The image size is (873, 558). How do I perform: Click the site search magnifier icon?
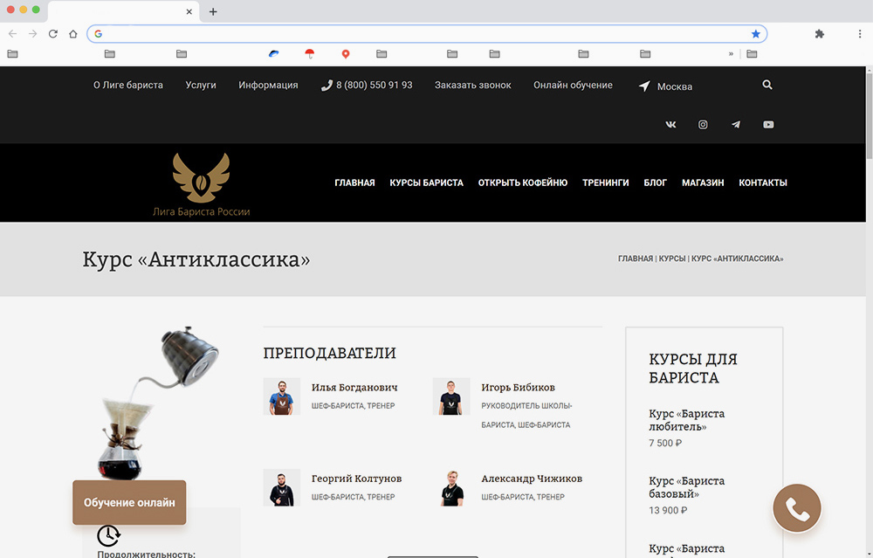coord(767,85)
